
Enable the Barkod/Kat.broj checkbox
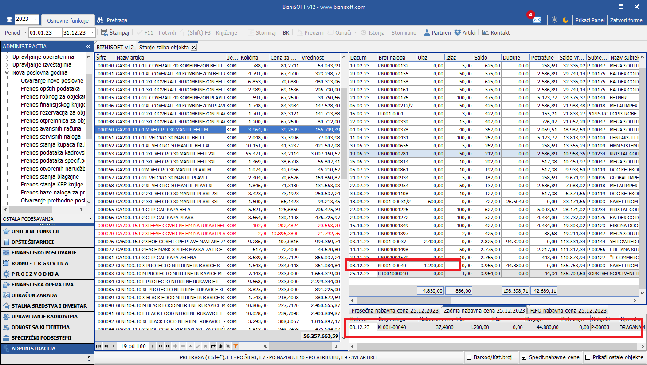tap(469, 357)
